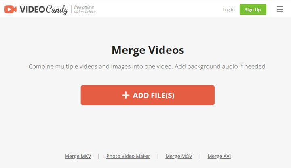Click the cursive Candy logo text
291x168 pixels.
click(57, 10)
